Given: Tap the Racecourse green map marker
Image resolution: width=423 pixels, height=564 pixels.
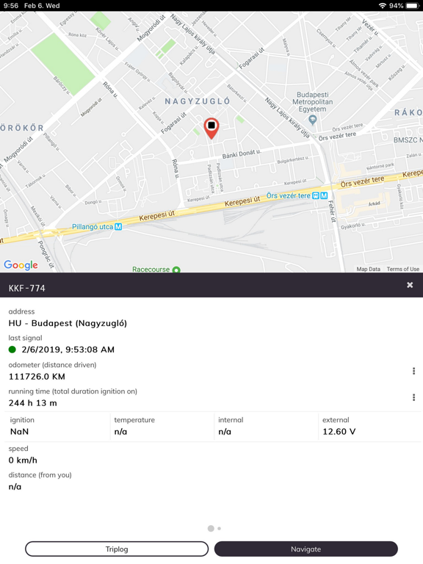Looking at the screenshot, I should [x=176, y=269].
